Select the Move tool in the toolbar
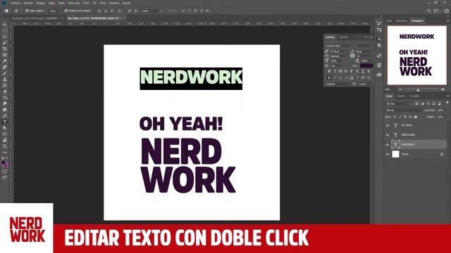The image size is (451, 253). tap(5, 25)
